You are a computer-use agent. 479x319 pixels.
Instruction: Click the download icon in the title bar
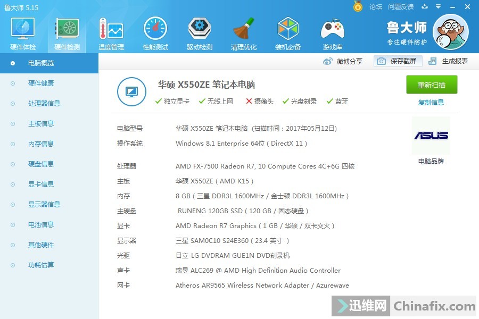[426, 7]
